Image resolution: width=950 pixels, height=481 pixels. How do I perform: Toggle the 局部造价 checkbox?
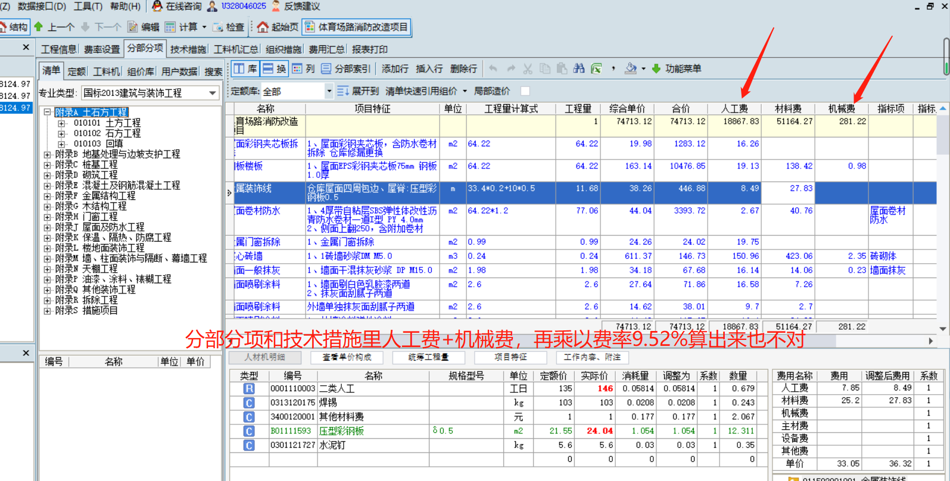tap(525, 91)
